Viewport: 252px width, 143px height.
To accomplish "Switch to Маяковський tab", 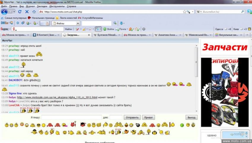I will (x=198, y=35).
